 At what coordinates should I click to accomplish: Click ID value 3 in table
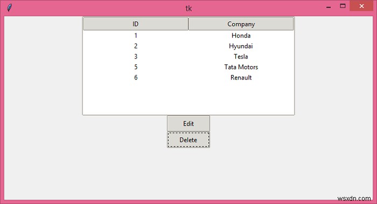click(136, 56)
